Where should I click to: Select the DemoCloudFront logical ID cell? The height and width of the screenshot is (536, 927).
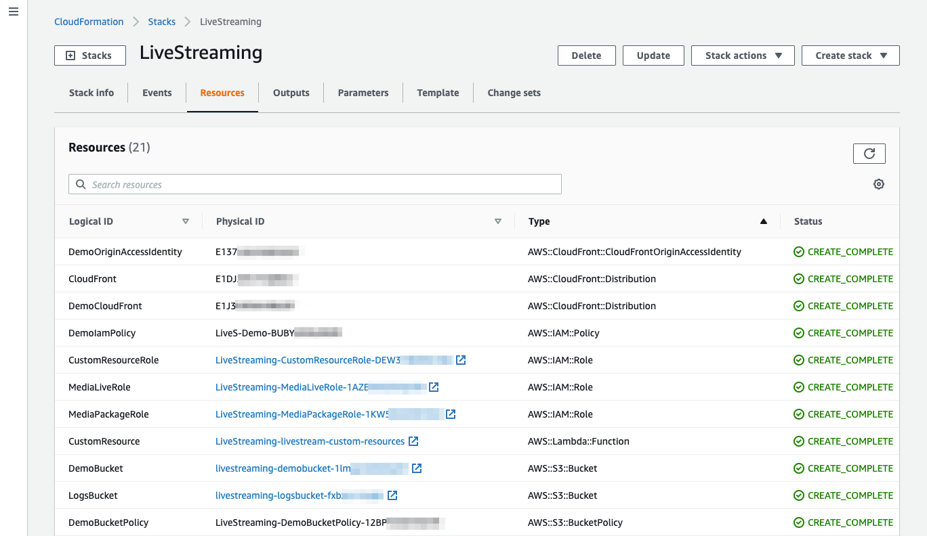coord(106,306)
